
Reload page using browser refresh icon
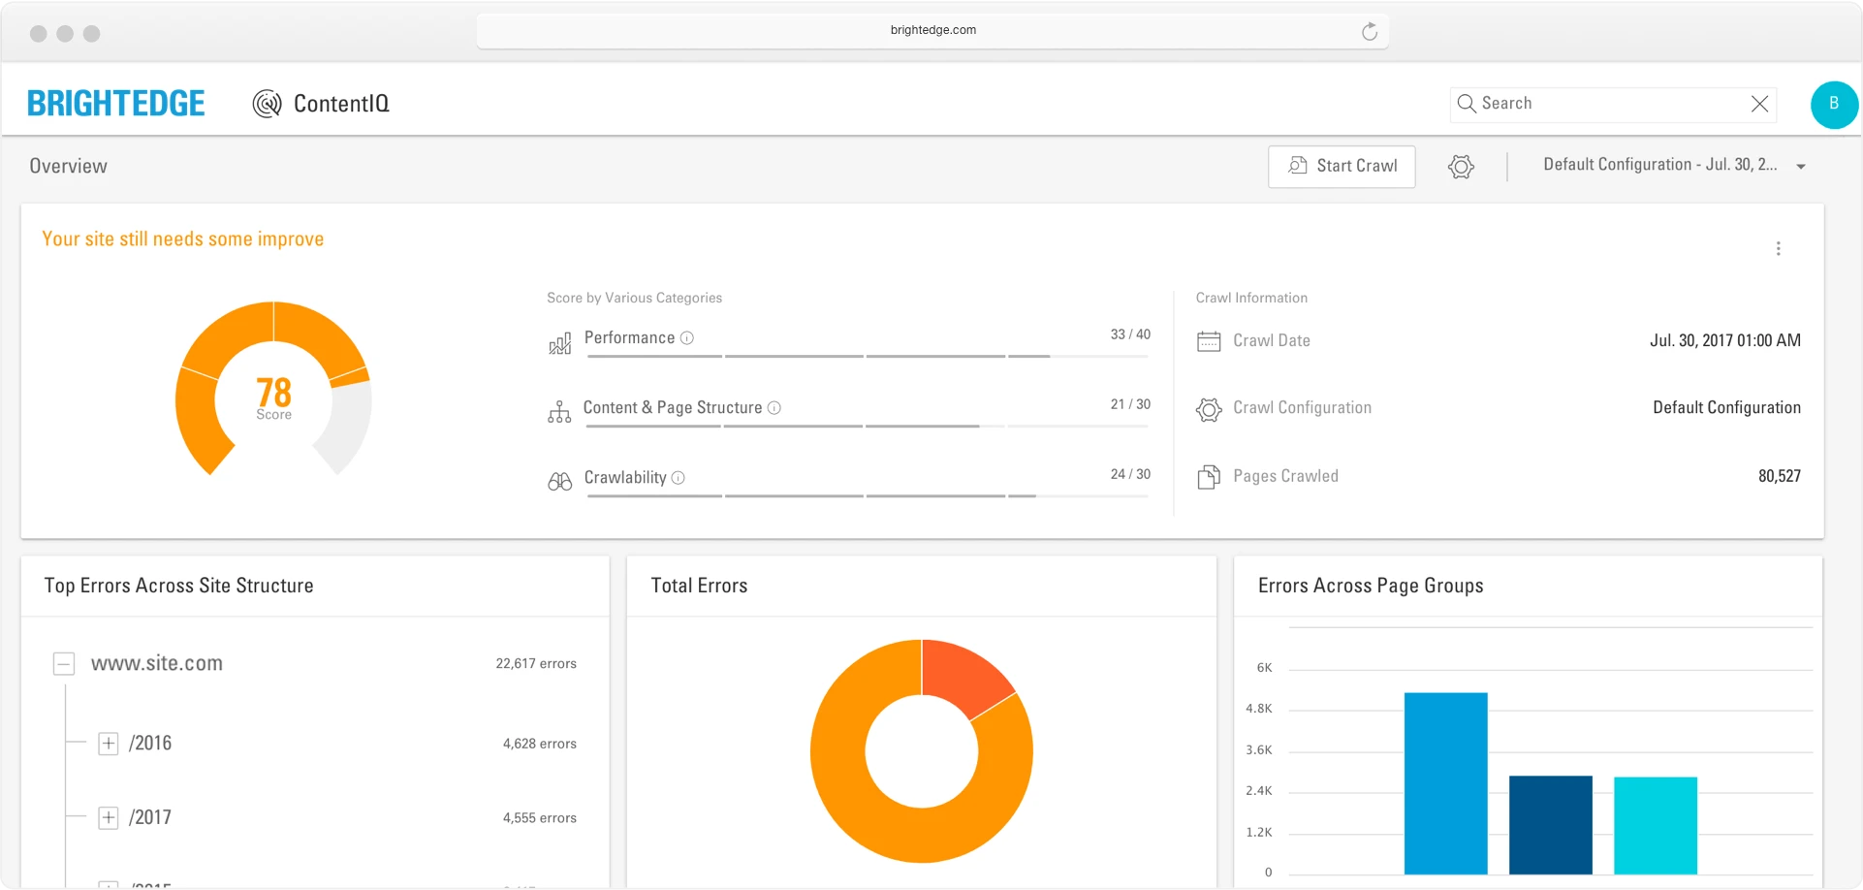coord(1369,31)
